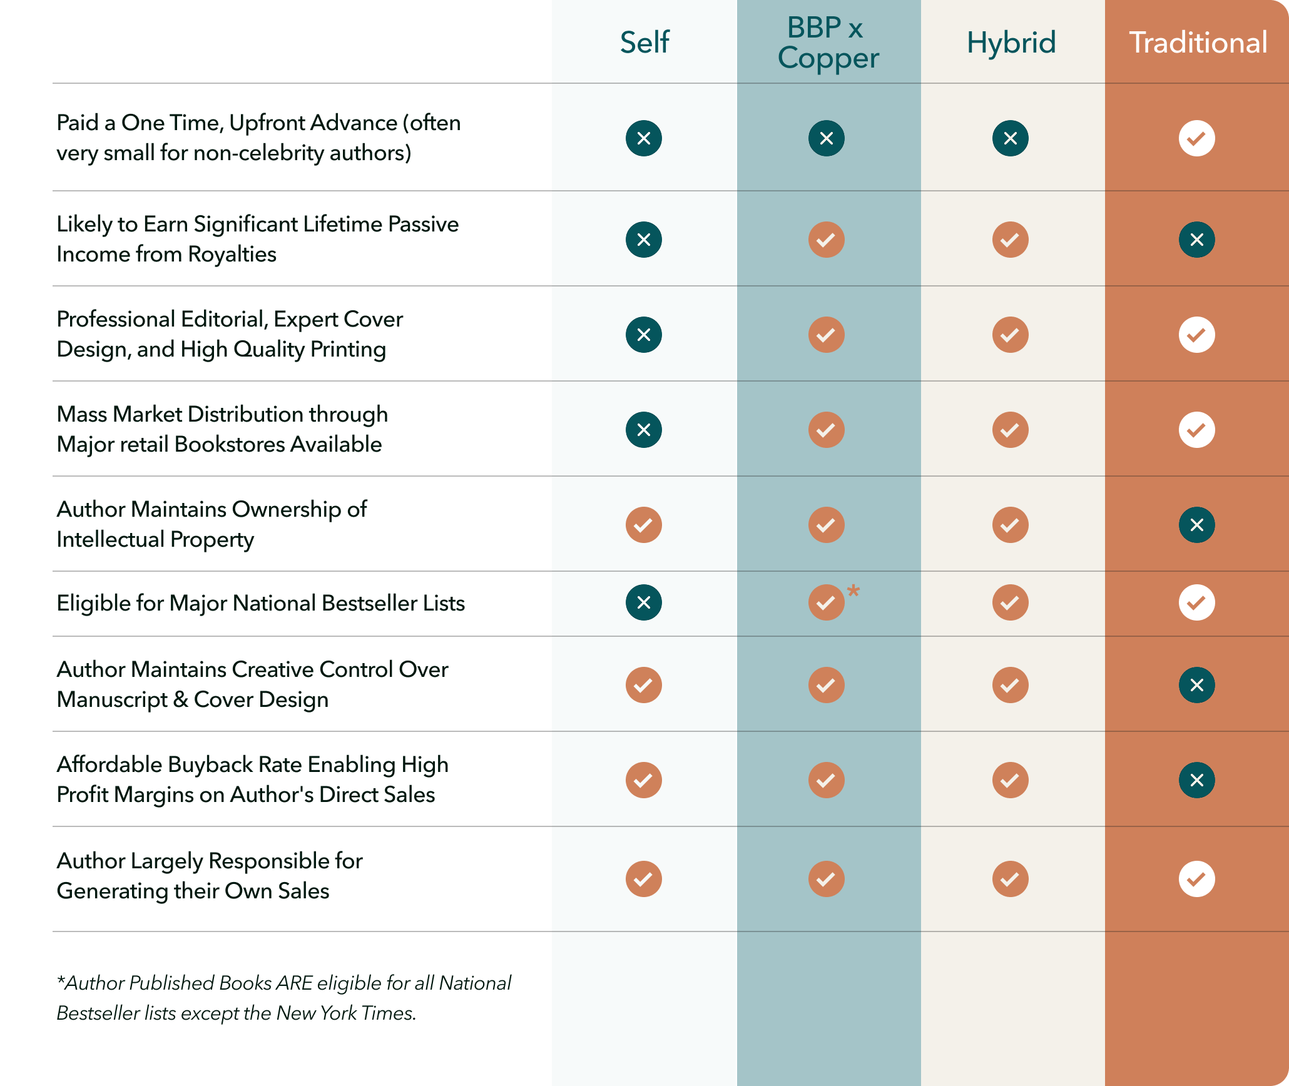The image size is (1289, 1086).
Task: Click the Author Maintains Creative Control row label
Action: pyautogui.click(x=252, y=684)
